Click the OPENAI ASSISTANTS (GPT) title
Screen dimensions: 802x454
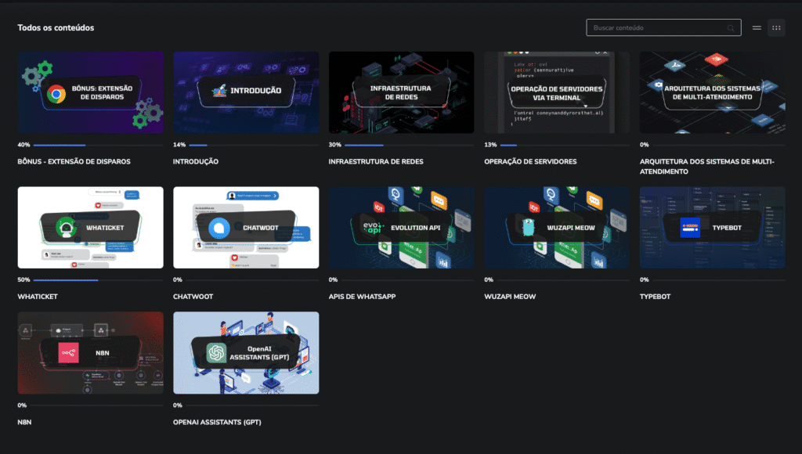[x=217, y=422]
